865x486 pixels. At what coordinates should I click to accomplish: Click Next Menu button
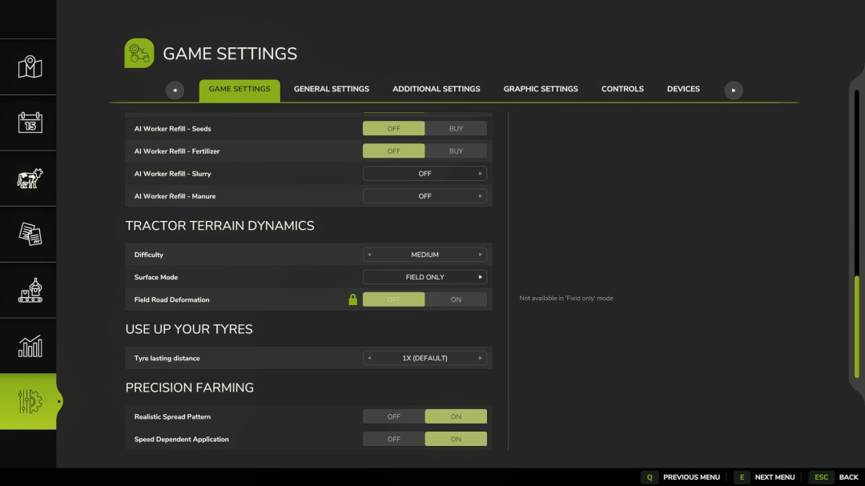point(774,477)
